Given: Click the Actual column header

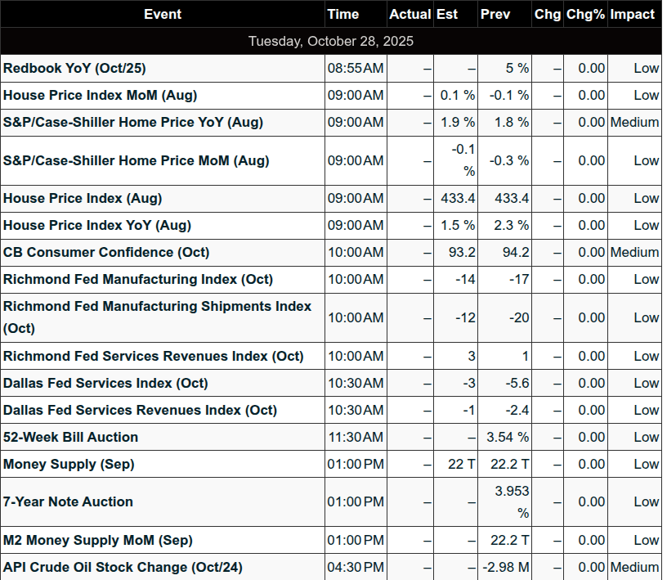Looking at the screenshot, I should pyautogui.click(x=410, y=14).
